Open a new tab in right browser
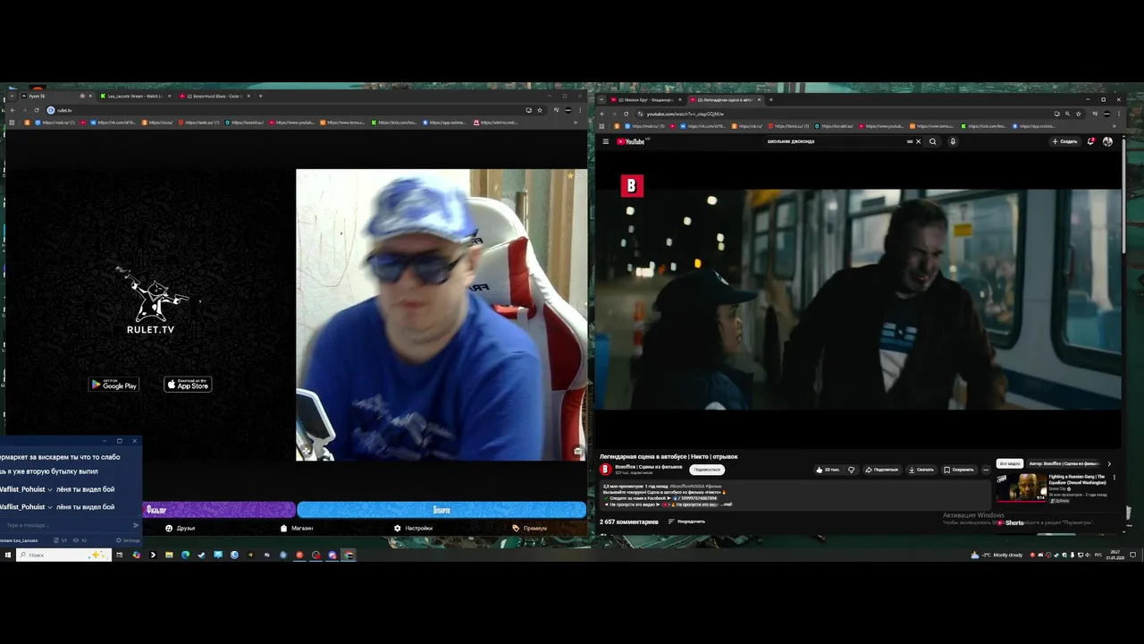The height and width of the screenshot is (644, 1144). coord(770,99)
